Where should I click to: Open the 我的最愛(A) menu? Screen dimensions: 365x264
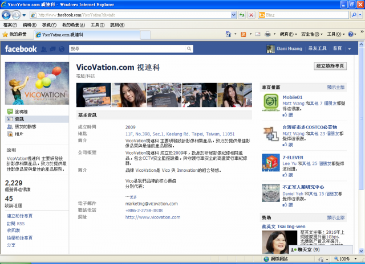point(74,24)
